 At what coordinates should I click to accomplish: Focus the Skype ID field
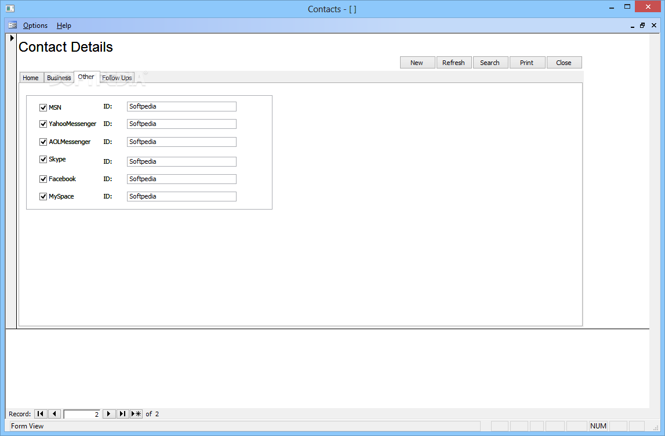[x=181, y=162]
